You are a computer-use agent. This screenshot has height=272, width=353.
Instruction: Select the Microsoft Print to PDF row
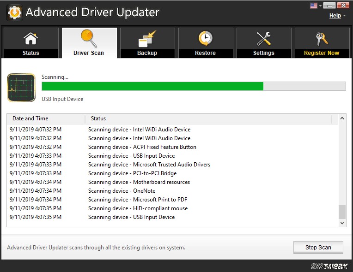(172, 200)
